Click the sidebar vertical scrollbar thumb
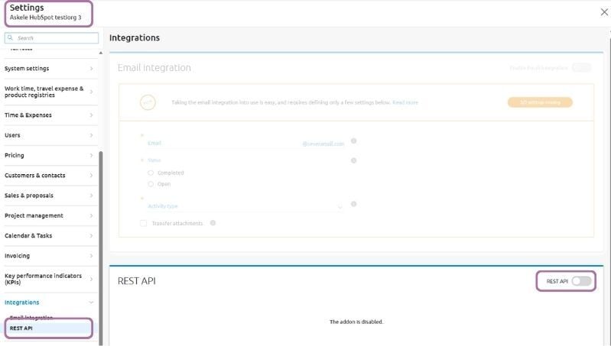 coord(101,248)
